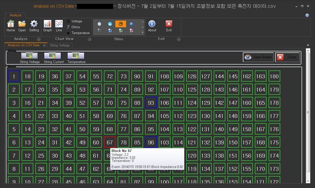The height and width of the screenshot is (188, 315).
Task: Select block 104
Action: 164,129
